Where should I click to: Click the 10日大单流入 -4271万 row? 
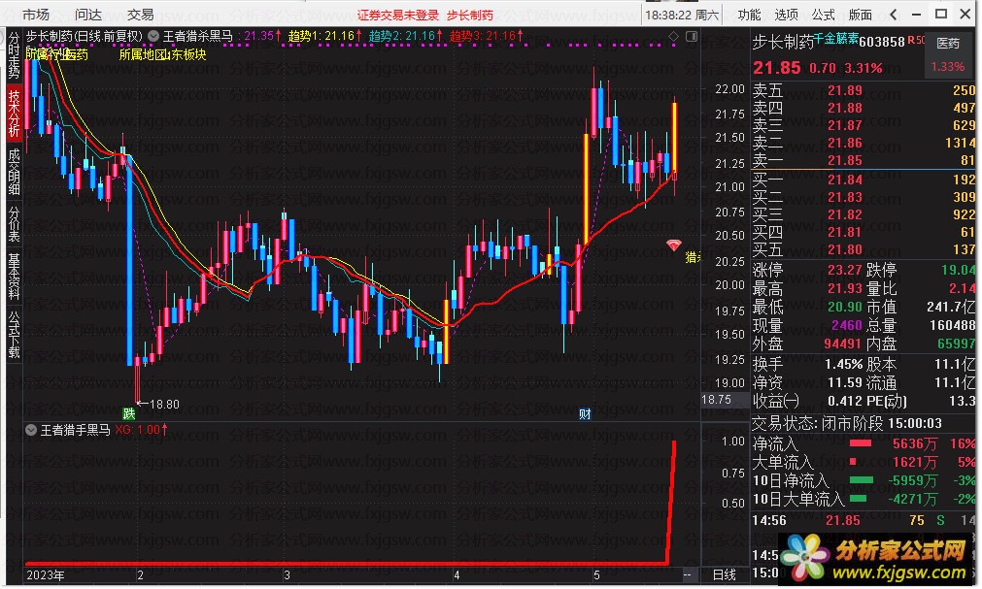point(863,499)
